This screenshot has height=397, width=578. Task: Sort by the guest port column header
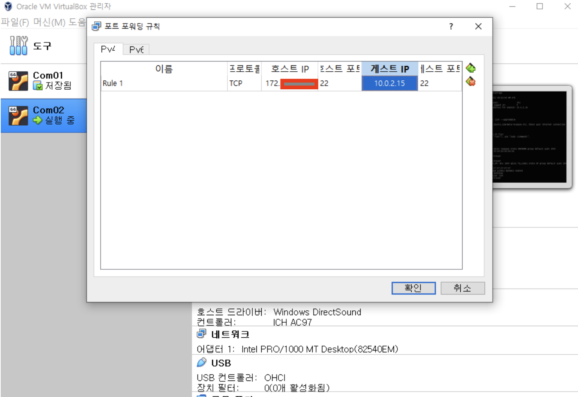440,69
